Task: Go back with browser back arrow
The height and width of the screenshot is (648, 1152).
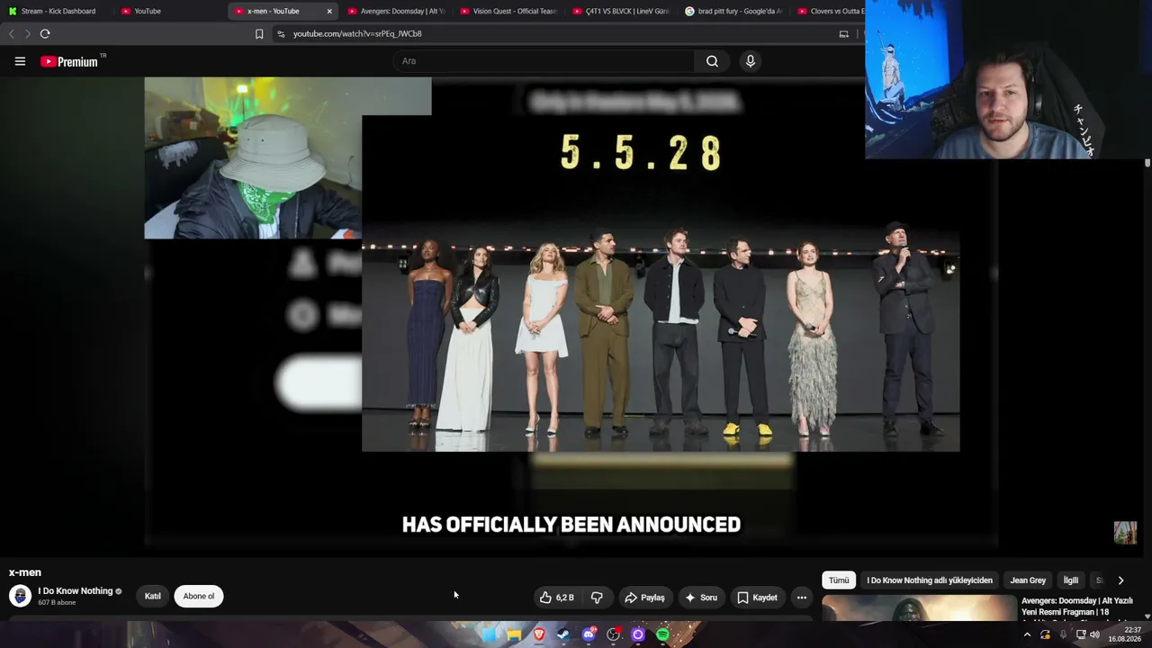Action: [x=11, y=33]
